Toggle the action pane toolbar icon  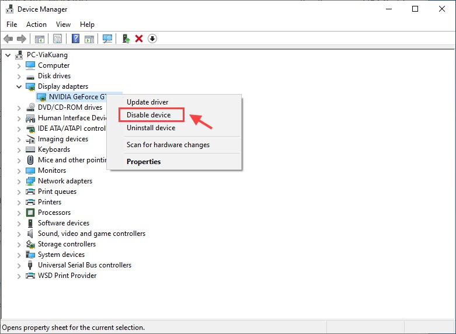click(x=89, y=39)
